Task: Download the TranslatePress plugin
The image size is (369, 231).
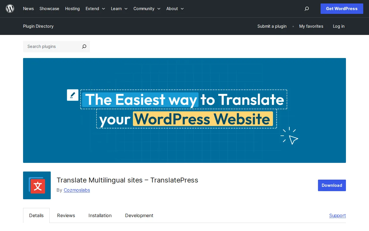Action: [x=332, y=185]
